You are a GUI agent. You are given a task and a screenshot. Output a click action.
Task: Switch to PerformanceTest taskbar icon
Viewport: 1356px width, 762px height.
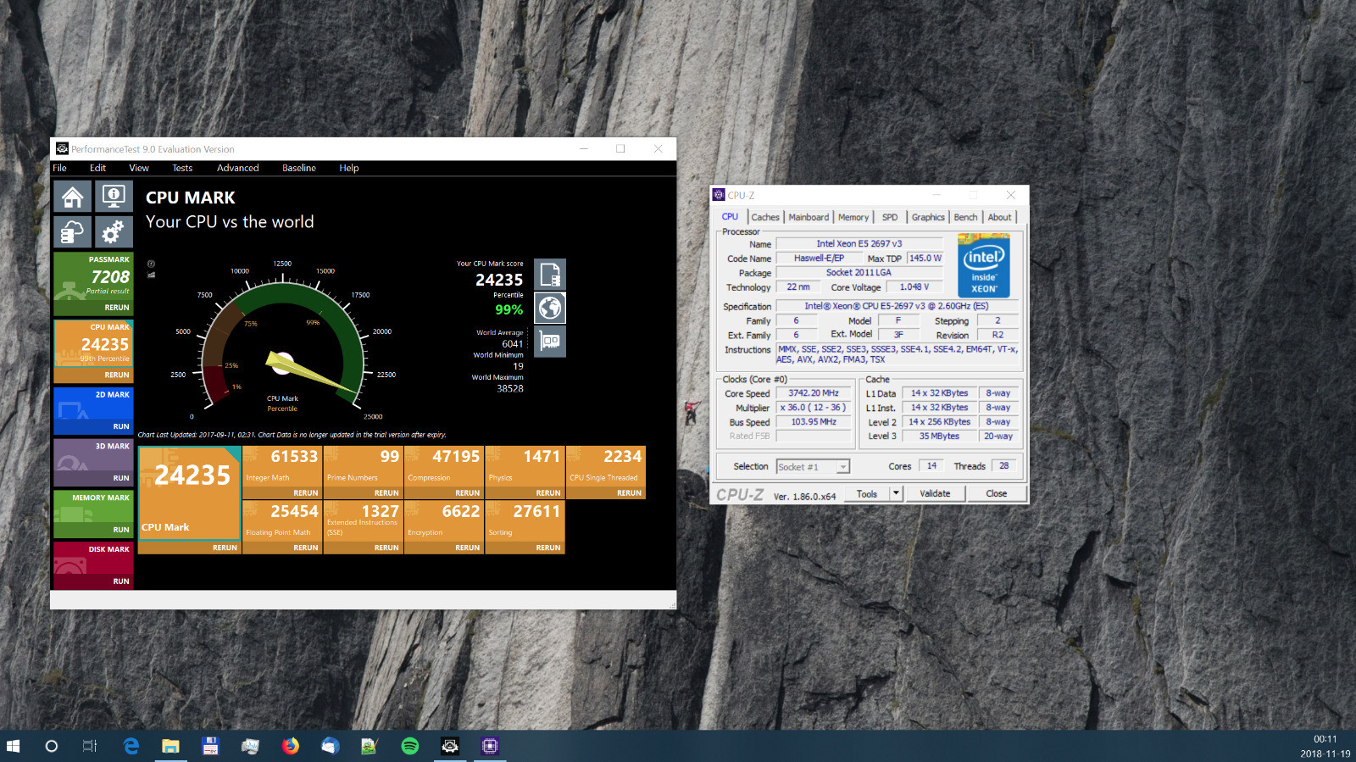(x=450, y=746)
